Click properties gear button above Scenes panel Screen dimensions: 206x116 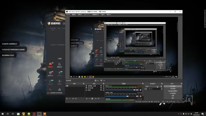pyautogui.click(x=97, y=80)
